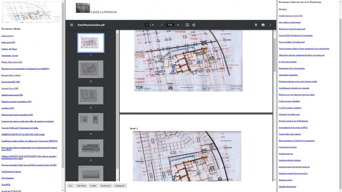Click the 77% zoom level field
Image resolution: width=342 pixels, height=192 pixels.
point(170,25)
